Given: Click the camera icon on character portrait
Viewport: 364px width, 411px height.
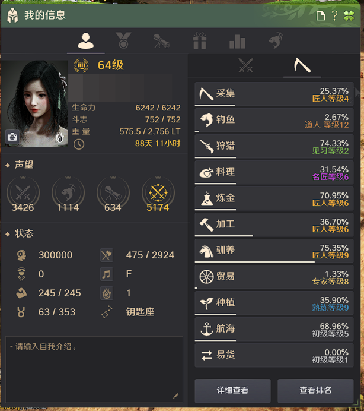Looking at the screenshot, I should tap(12, 137).
